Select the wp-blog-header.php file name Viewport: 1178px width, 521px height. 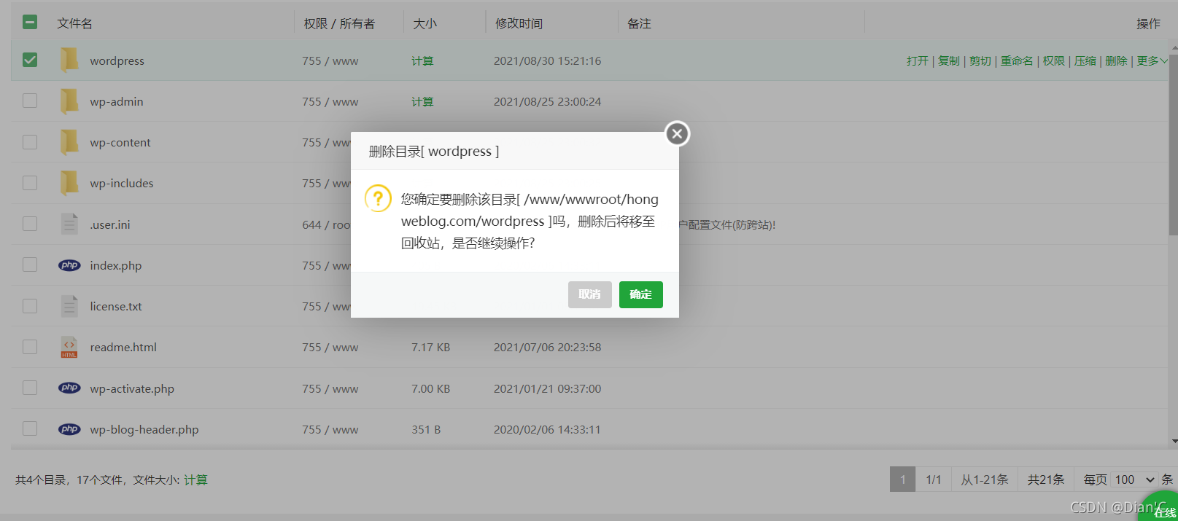tap(144, 429)
